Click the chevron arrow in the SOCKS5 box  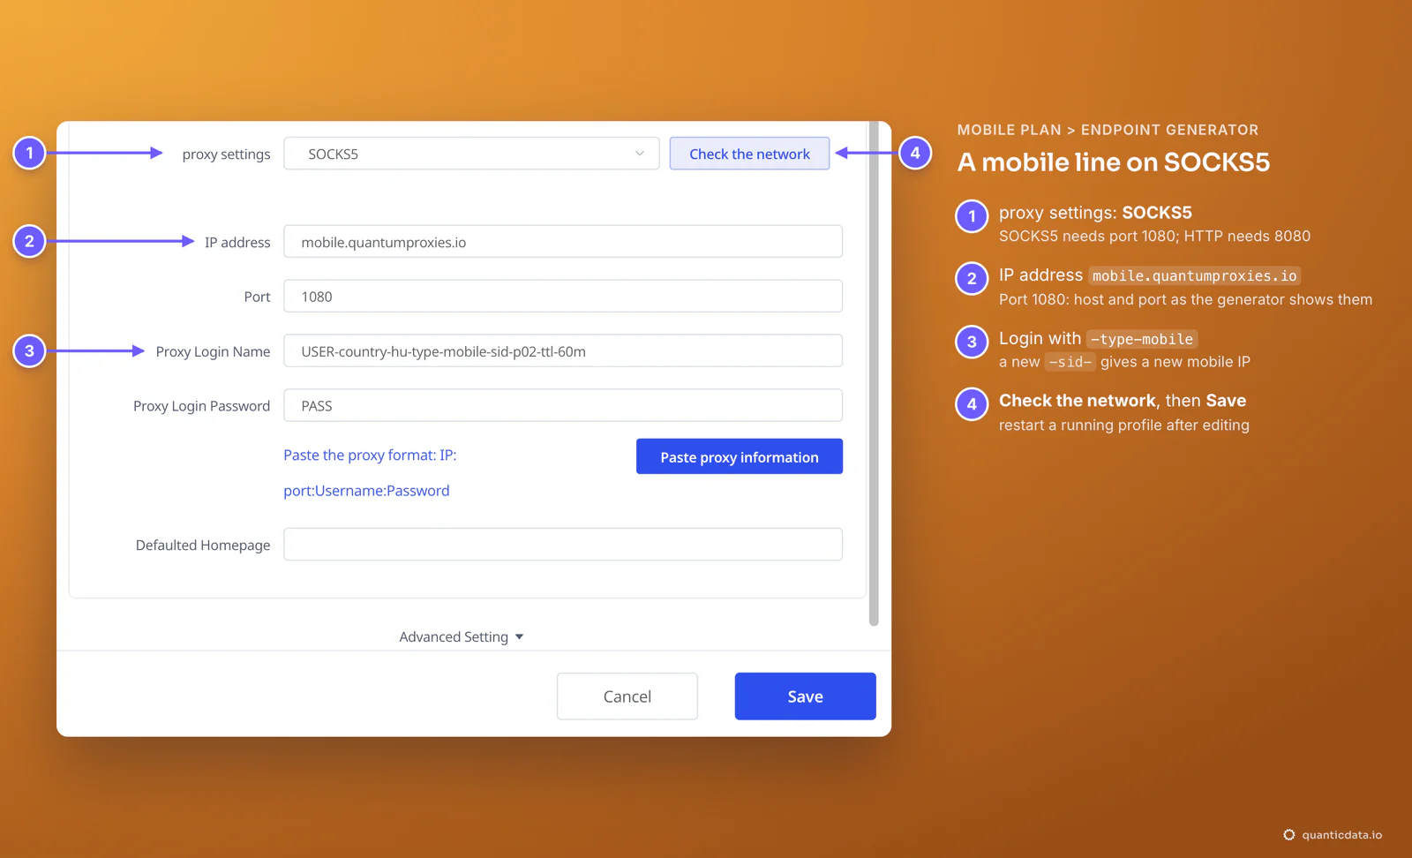(640, 154)
